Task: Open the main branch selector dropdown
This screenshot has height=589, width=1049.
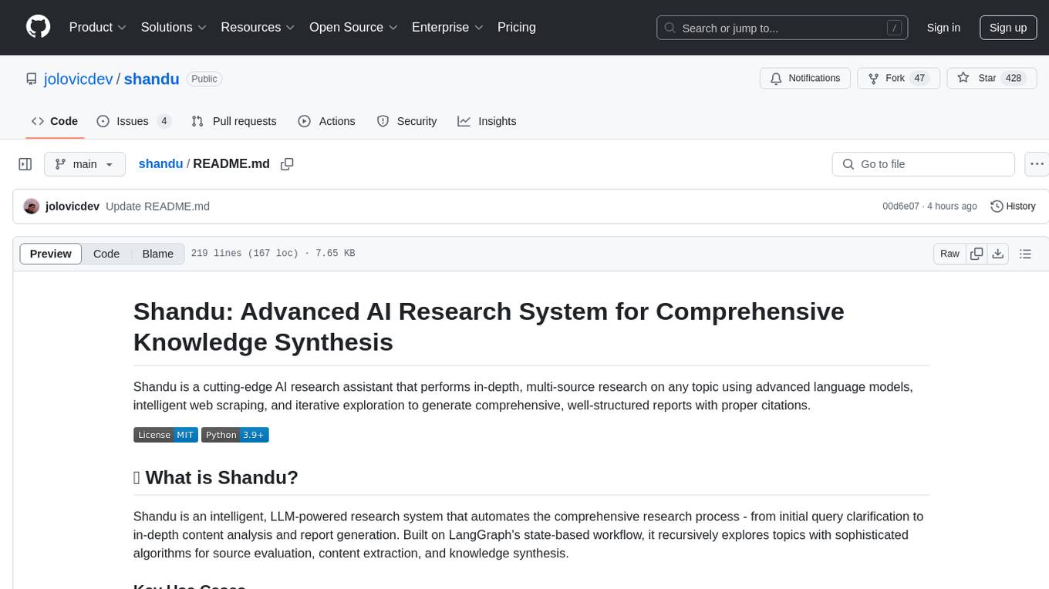Action: (85, 164)
